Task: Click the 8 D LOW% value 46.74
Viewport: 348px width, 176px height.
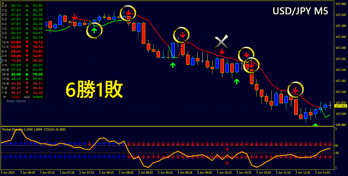Action: coord(16,5)
